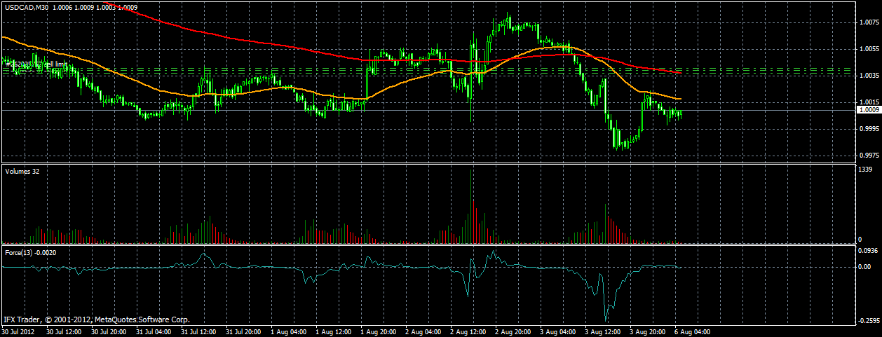
Task: Click the 2 Aug 12:00 time label
Action: pos(467,331)
